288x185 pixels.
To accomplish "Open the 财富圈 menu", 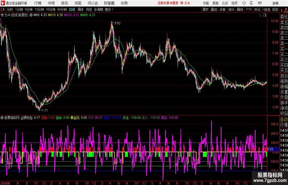I will (x=109, y=3).
